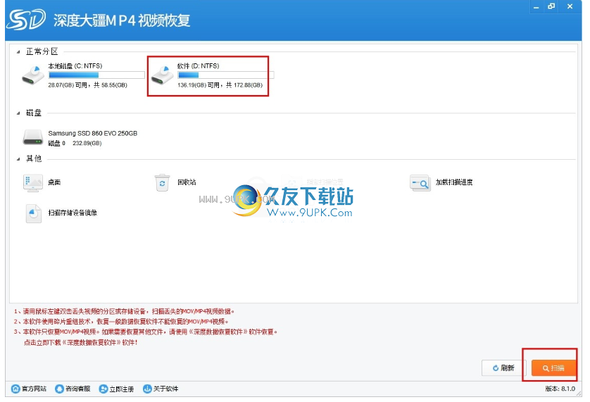Click the 回收站 recycle bin icon
The image size is (590, 402).
coord(162,182)
